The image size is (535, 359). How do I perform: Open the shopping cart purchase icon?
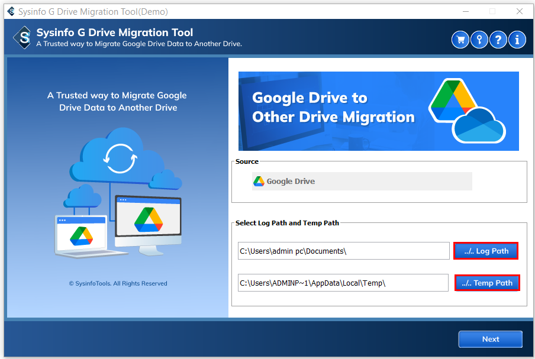tap(460, 40)
